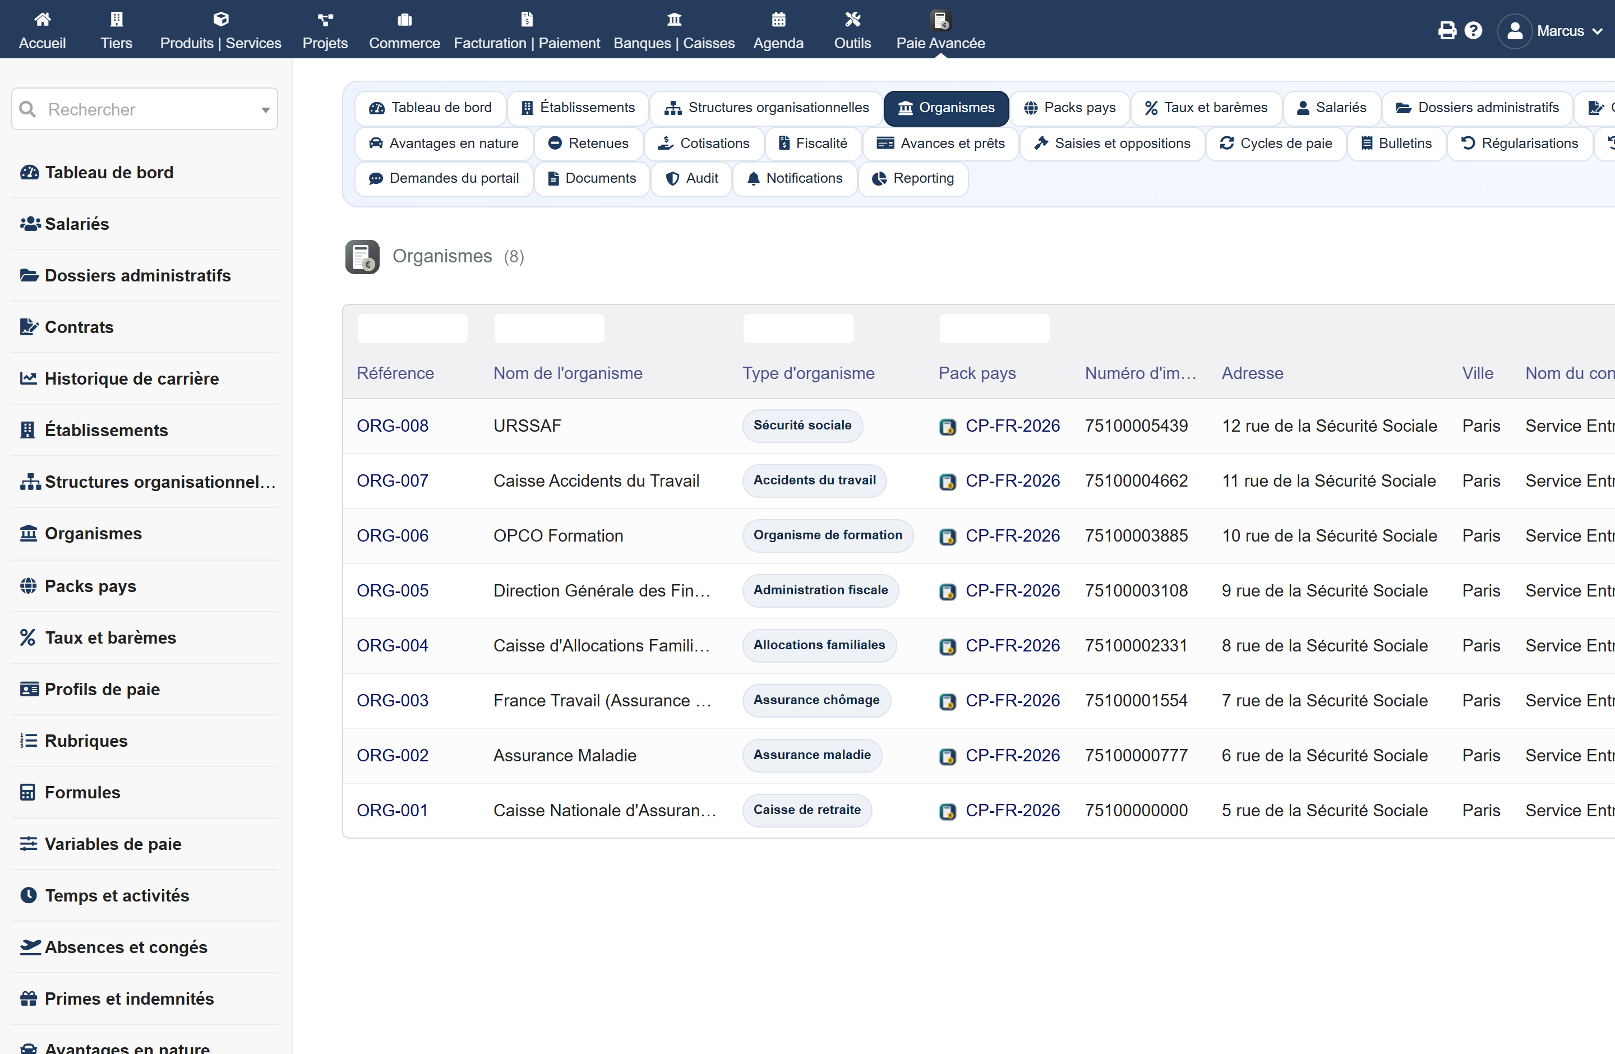Open the Agenda calendar icon

778,19
